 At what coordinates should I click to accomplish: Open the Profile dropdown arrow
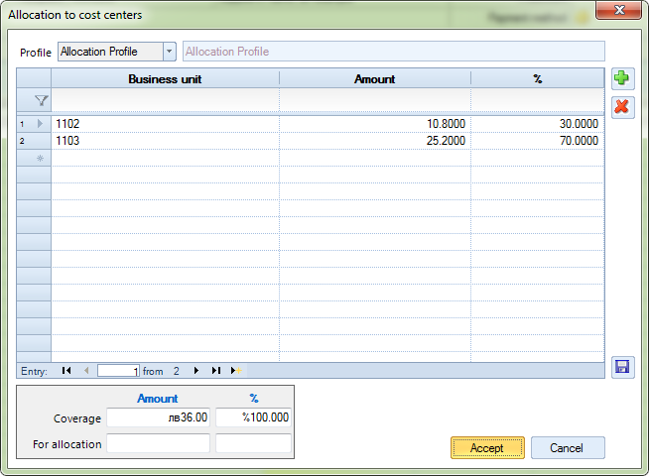coord(170,52)
